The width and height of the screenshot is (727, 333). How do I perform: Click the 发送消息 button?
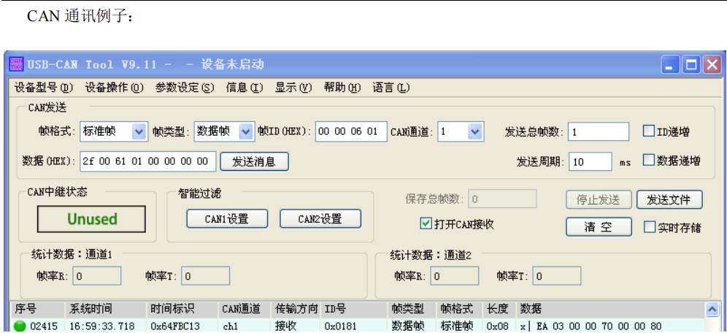coord(255,161)
